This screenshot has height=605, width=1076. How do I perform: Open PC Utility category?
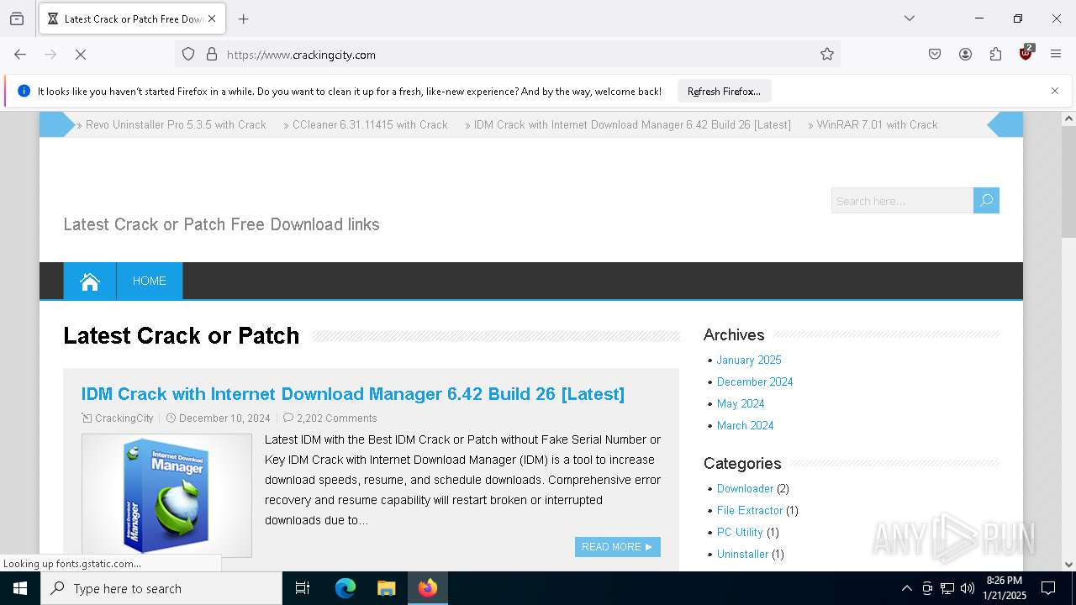[x=740, y=532]
